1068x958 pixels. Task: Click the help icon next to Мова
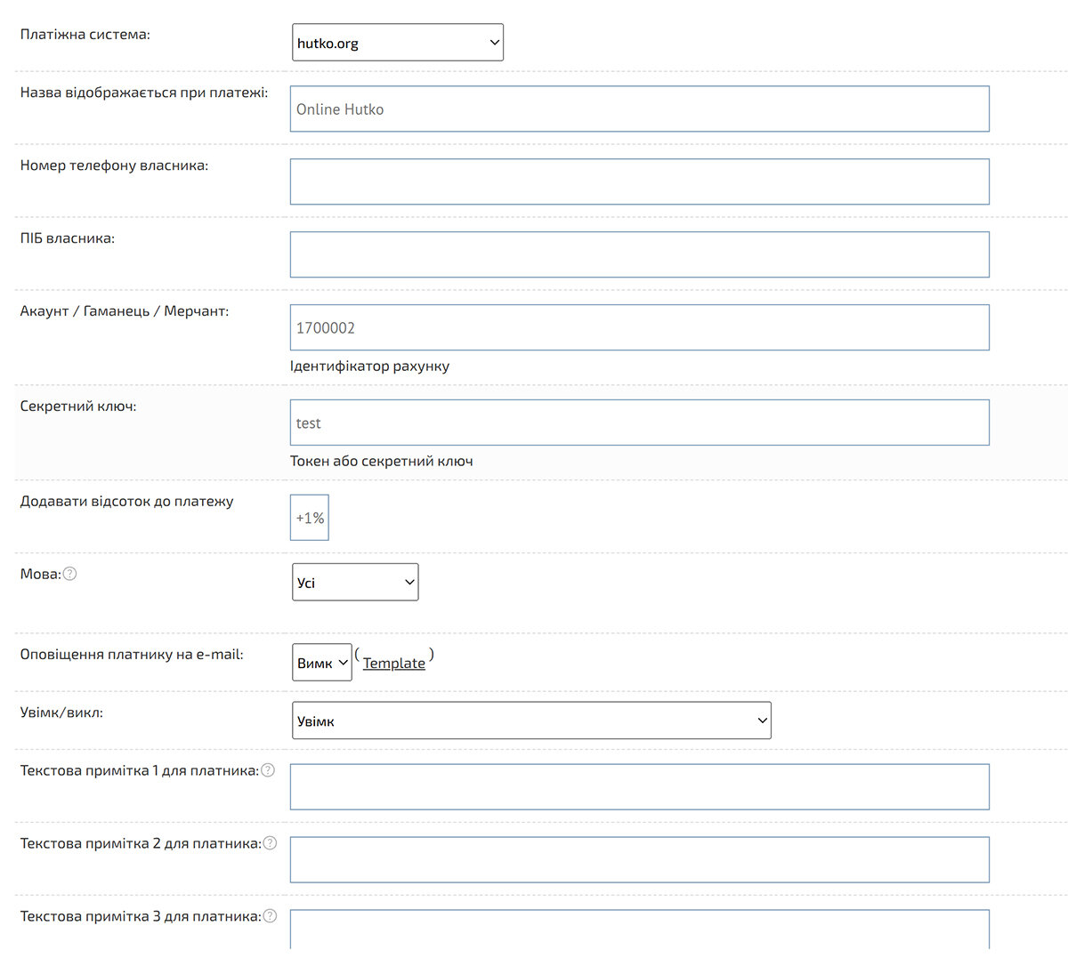click(x=70, y=574)
